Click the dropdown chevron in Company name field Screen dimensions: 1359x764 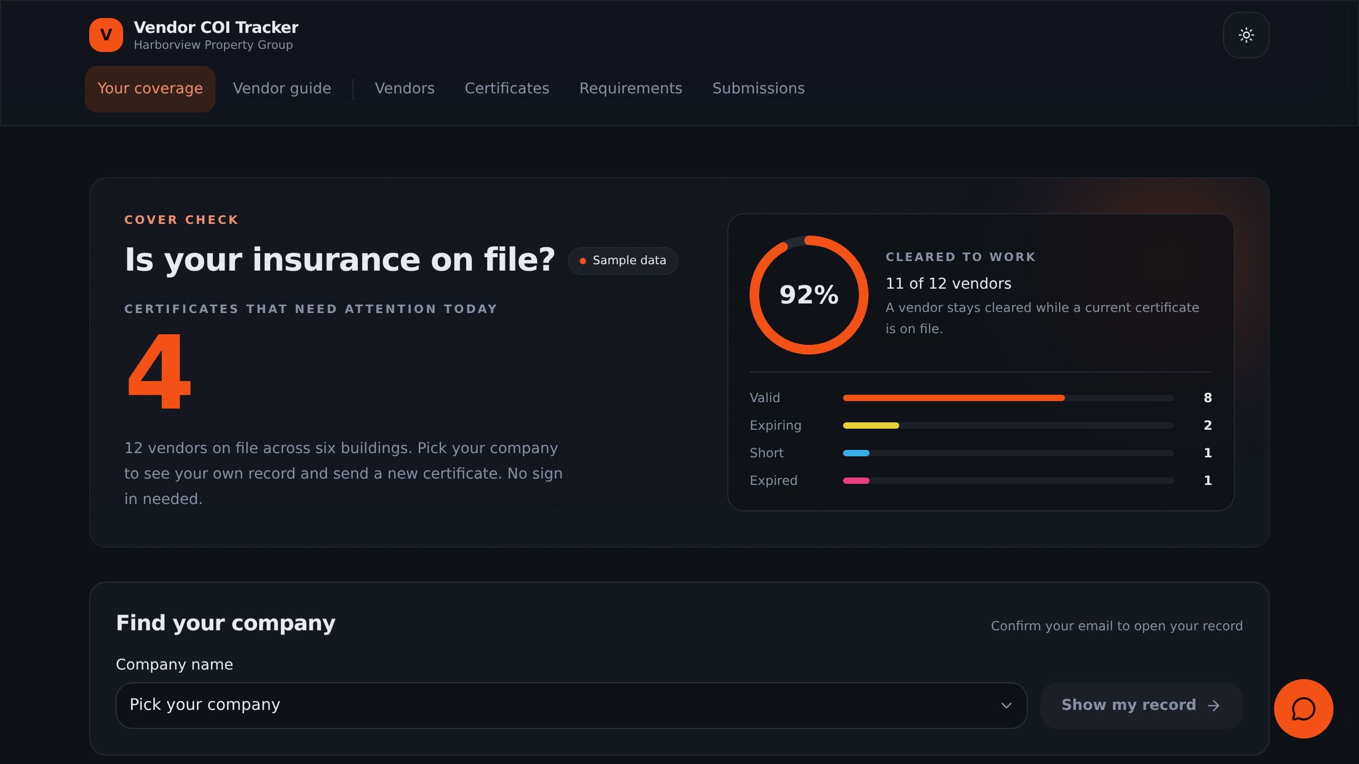(1006, 705)
